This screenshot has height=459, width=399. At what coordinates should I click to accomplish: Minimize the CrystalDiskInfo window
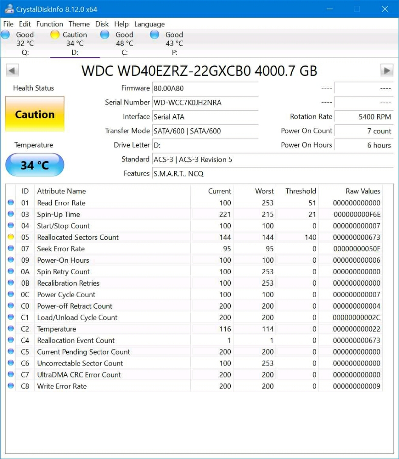coord(330,9)
